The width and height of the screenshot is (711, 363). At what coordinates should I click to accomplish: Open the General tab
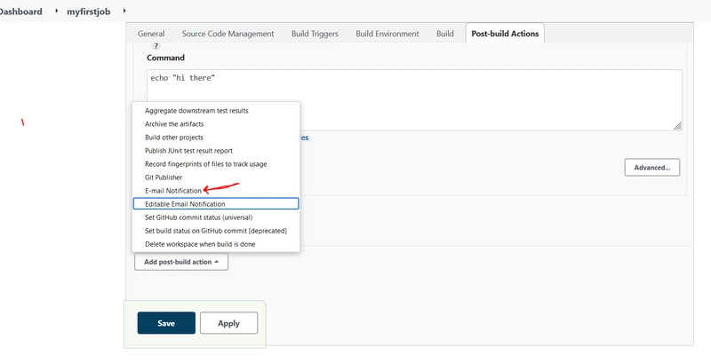(x=151, y=34)
